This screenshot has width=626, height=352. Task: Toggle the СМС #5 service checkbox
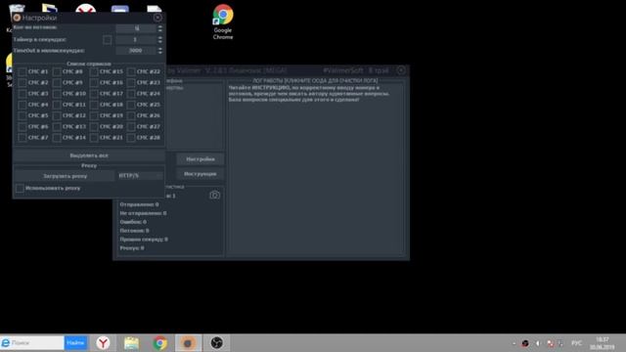(x=22, y=115)
